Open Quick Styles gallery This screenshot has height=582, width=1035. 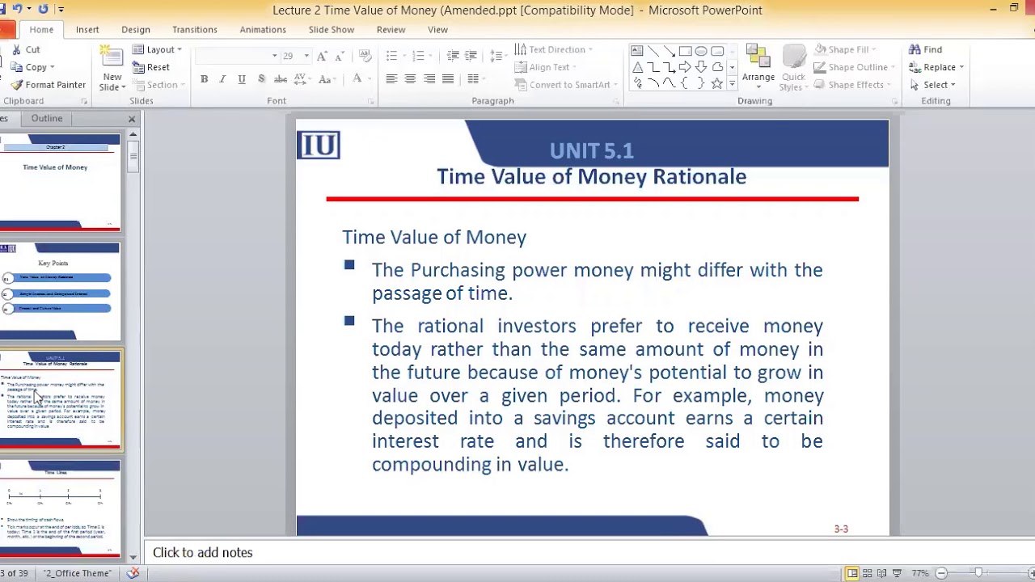point(793,66)
